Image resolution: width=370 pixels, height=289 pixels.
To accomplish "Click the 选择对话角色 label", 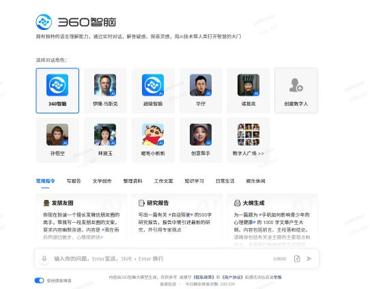I will 51,60.
